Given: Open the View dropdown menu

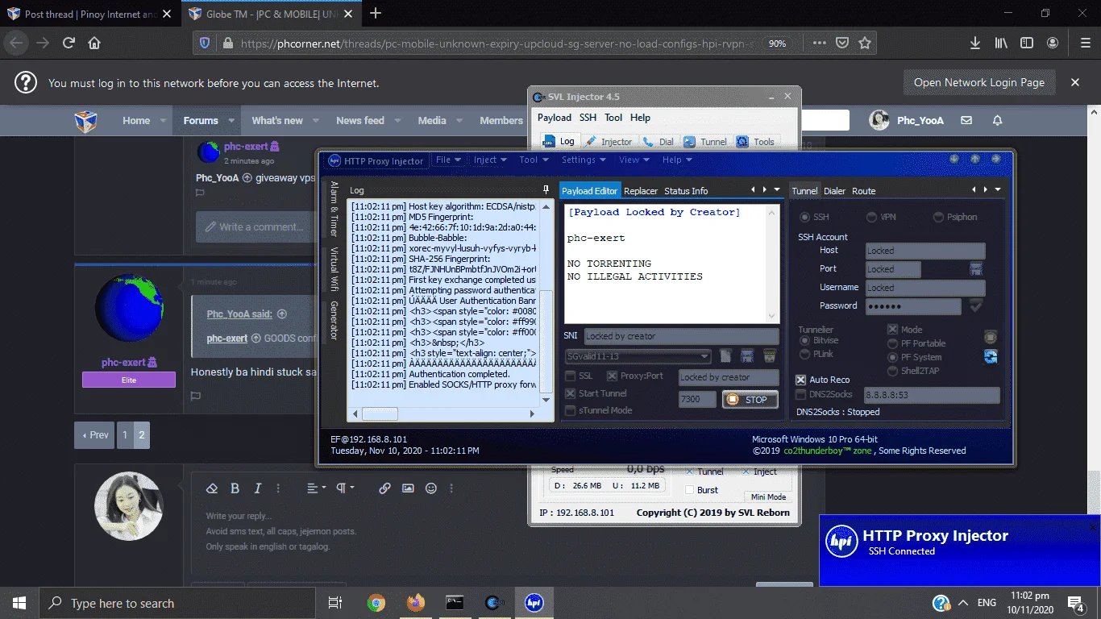Looking at the screenshot, I should tap(634, 160).
